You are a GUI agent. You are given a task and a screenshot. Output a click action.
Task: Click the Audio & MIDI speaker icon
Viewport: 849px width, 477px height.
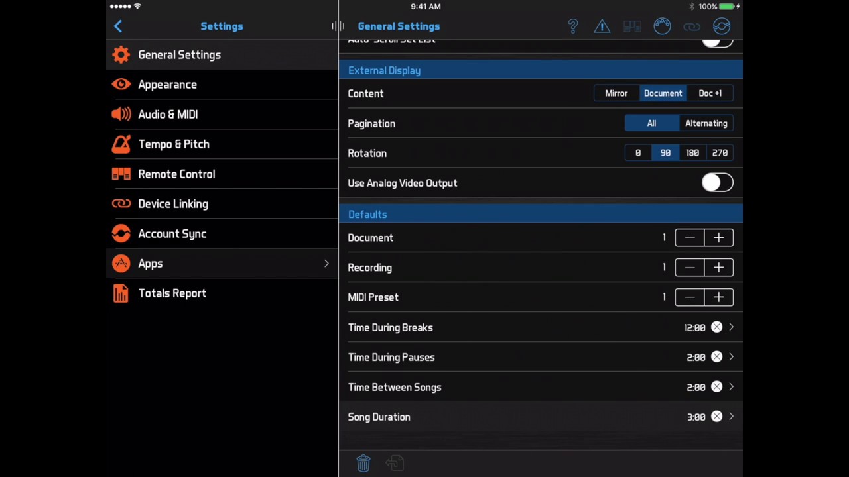121,115
